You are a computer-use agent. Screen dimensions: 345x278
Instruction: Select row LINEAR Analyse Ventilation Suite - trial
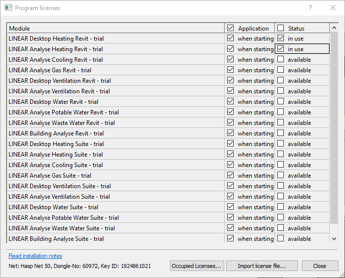tap(168, 197)
